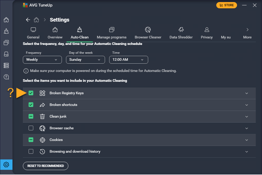The width and height of the screenshot is (262, 175).
Task: Expand the Clean junk row chevron
Action: point(247,117)
